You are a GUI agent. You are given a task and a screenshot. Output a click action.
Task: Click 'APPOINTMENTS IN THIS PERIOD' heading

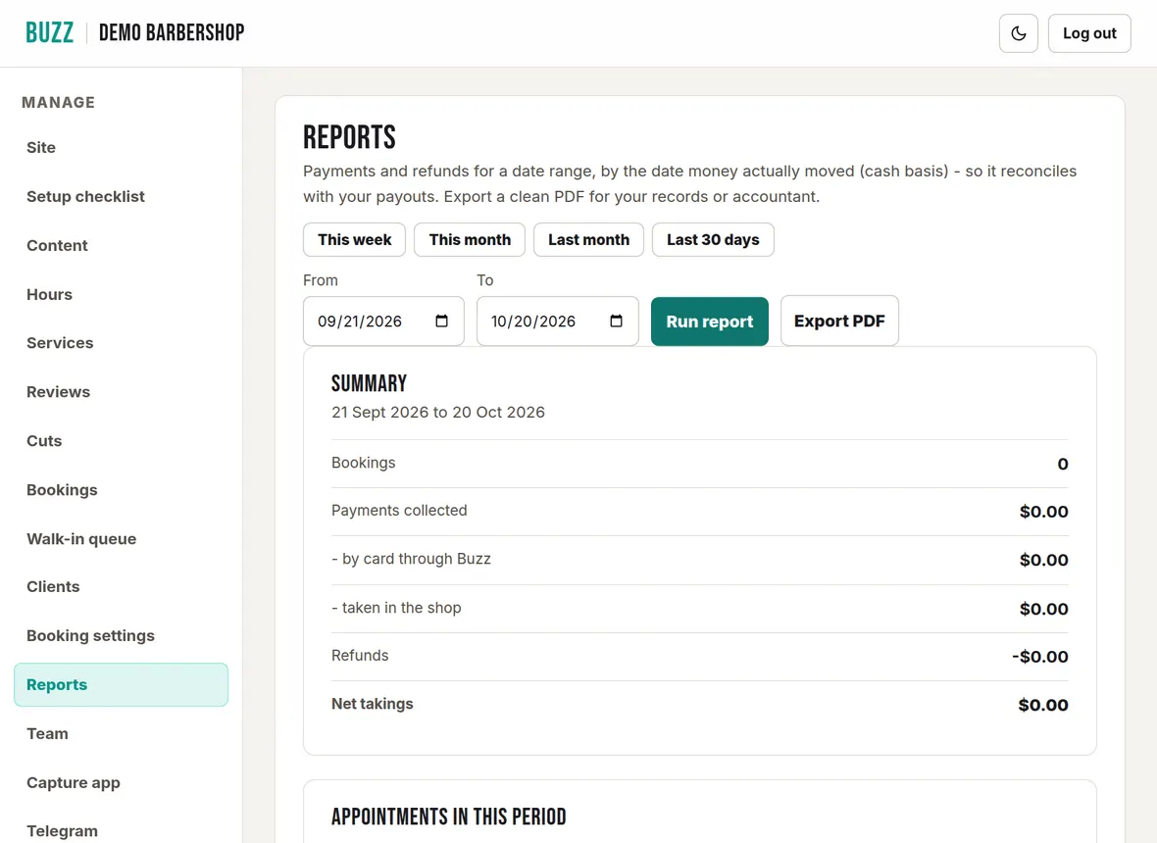(449, 817)
